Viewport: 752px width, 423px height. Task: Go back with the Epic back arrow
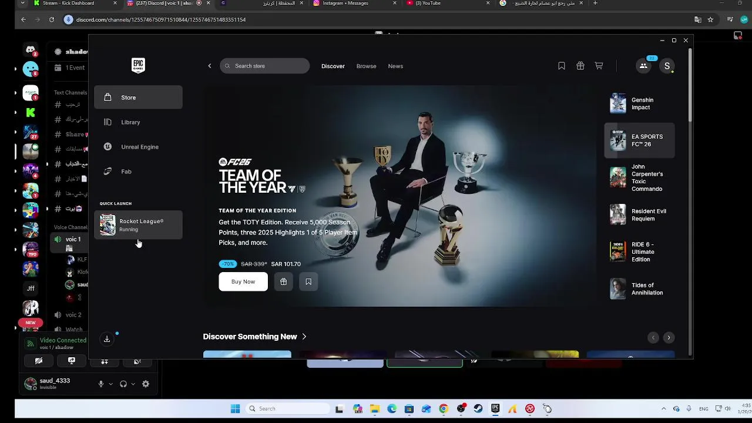[x=210, y=66]
